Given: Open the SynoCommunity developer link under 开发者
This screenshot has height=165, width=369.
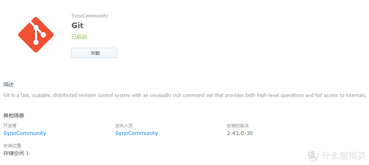Looking at the screenshot, I should pos(25,133).
